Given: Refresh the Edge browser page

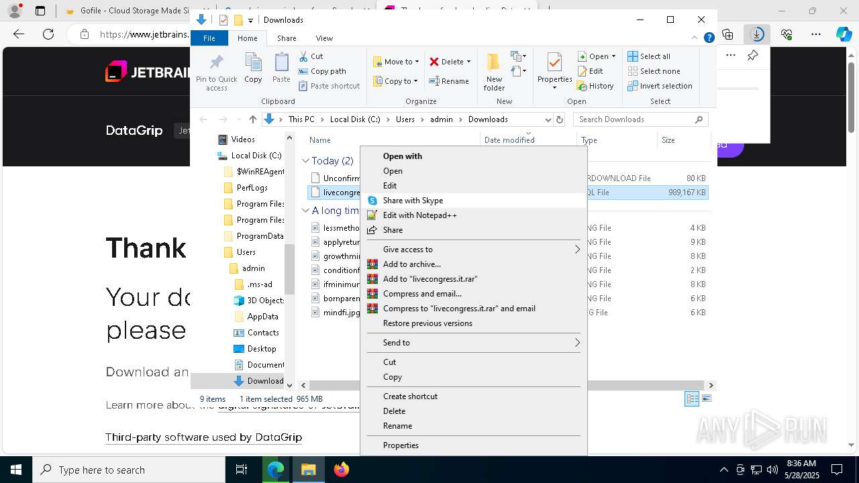Looking at the screenshot, I should point(48,34).
